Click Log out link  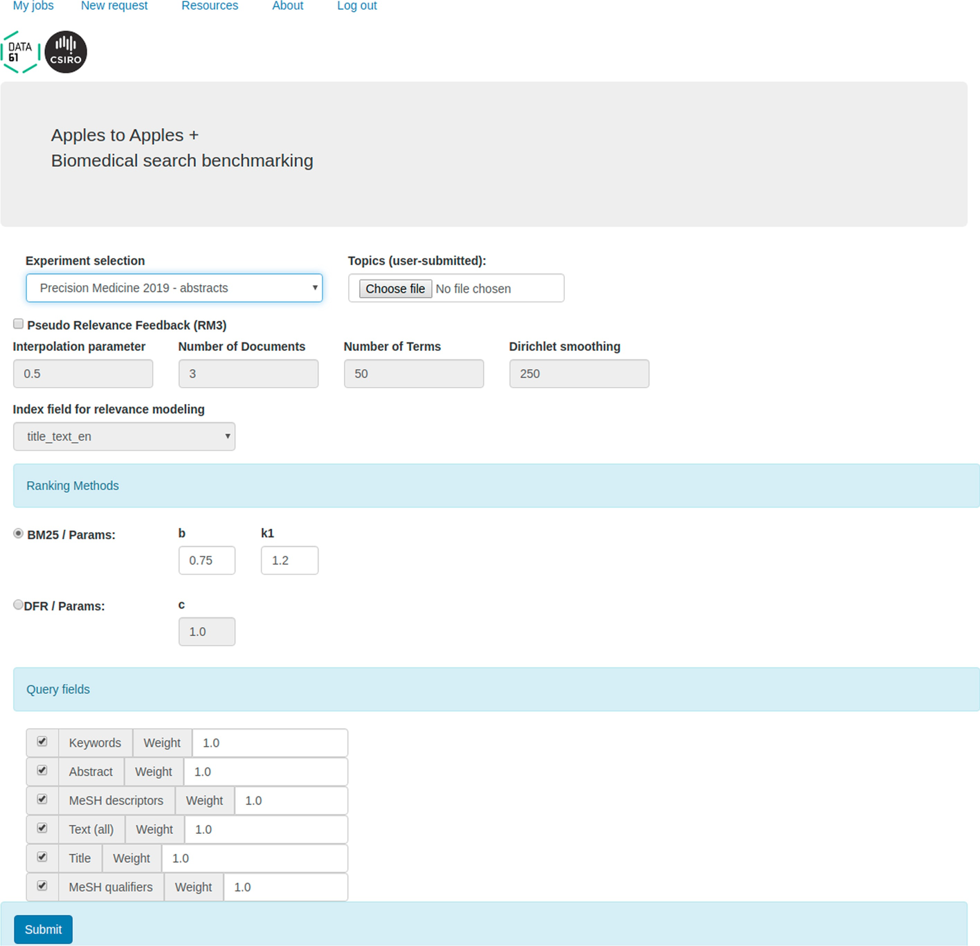357,6
